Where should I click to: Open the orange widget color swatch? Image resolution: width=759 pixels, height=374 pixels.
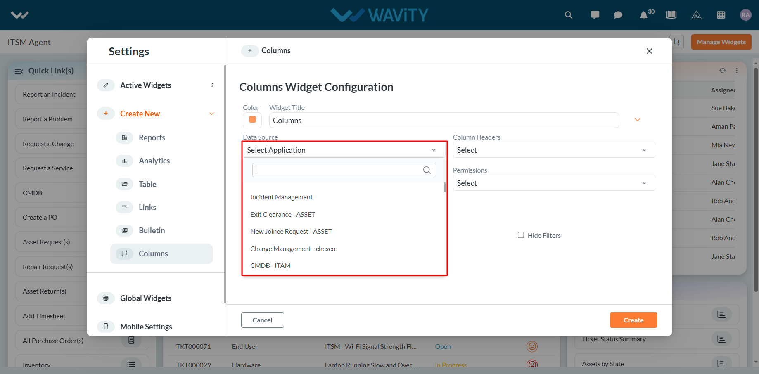(x=252, y=120)
